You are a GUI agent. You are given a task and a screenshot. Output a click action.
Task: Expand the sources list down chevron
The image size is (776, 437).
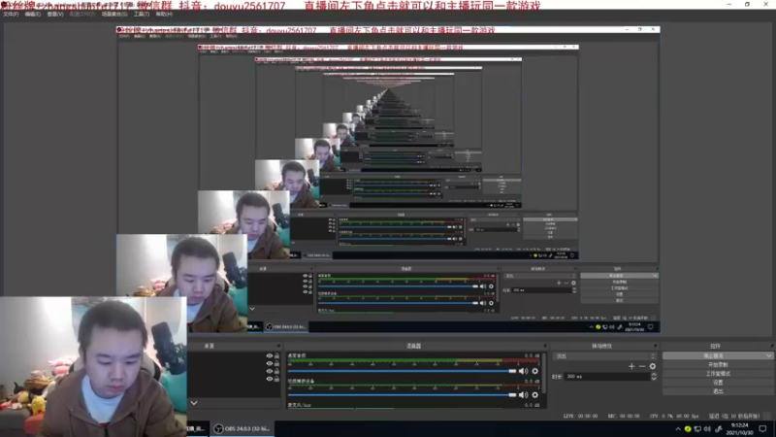[194, 403]
